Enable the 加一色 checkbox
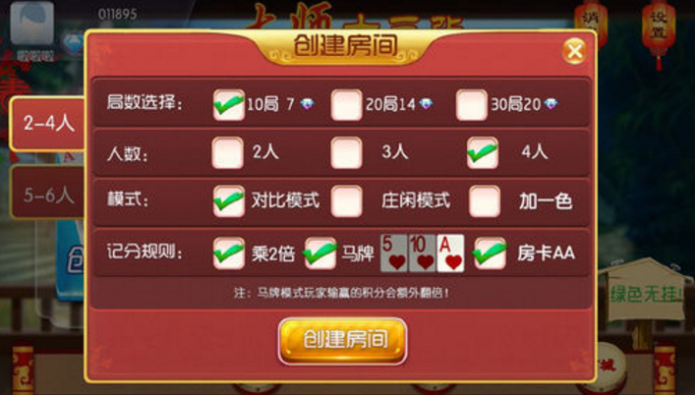Viewport: 695px width, 395px height. pyautogui.click(x=485, y=201)
